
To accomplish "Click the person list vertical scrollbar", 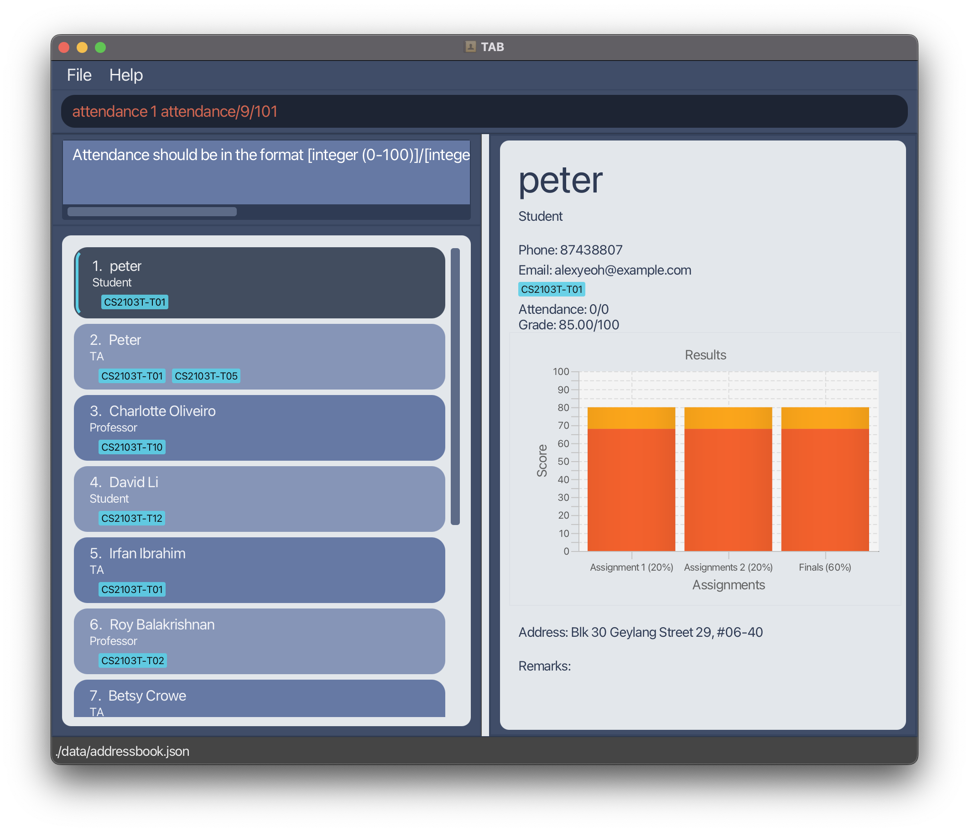I will pos(455,386).
